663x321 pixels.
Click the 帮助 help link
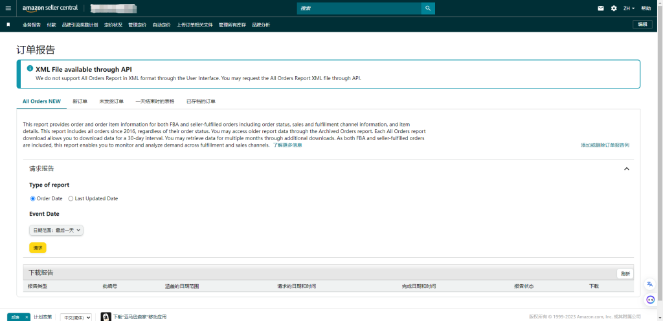click(x=646, y=8)
